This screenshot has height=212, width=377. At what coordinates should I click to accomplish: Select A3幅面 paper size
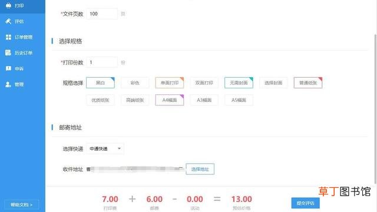click(x=204, y=100)
